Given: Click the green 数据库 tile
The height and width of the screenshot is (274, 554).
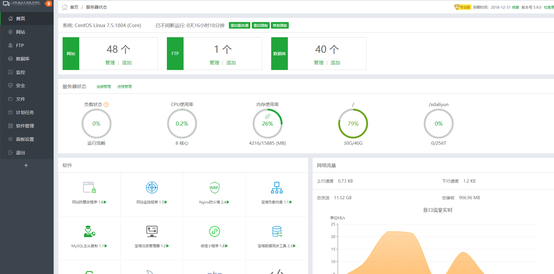Looking at the screenshot, I should [x=280, y=54].
